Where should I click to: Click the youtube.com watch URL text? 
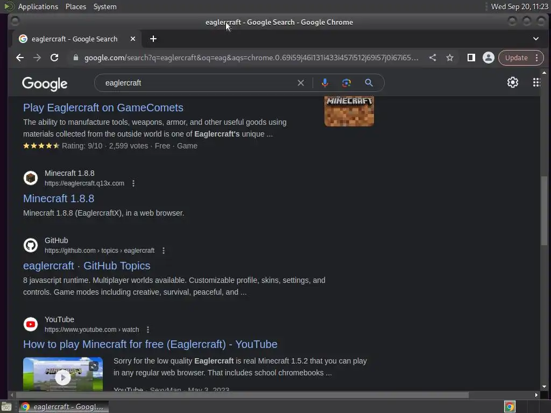(91, 330)
